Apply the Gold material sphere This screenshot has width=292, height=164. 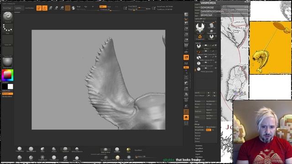click(x=129, y=150)
